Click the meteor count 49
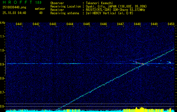Screen dimensions: 177x112 41,13
